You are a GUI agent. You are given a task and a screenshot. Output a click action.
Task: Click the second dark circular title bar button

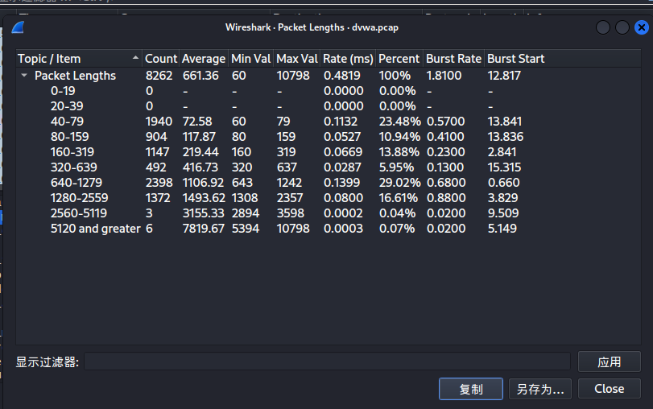point(622,27)
